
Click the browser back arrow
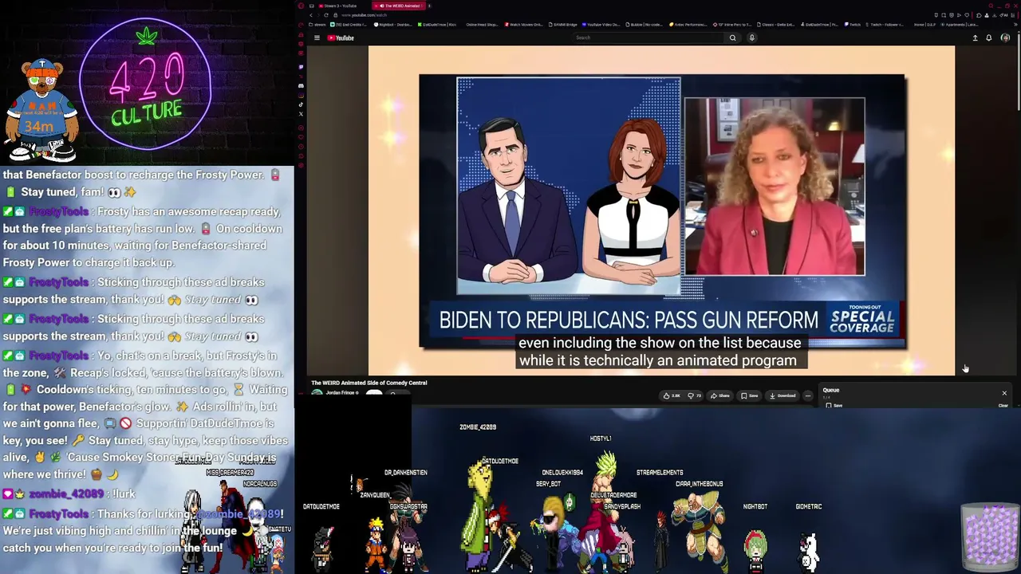[311, 15]
